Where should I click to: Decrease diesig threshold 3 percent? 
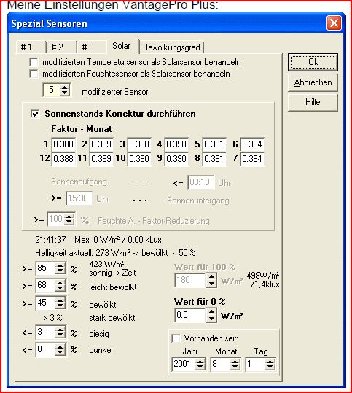[x=60, y=335]
